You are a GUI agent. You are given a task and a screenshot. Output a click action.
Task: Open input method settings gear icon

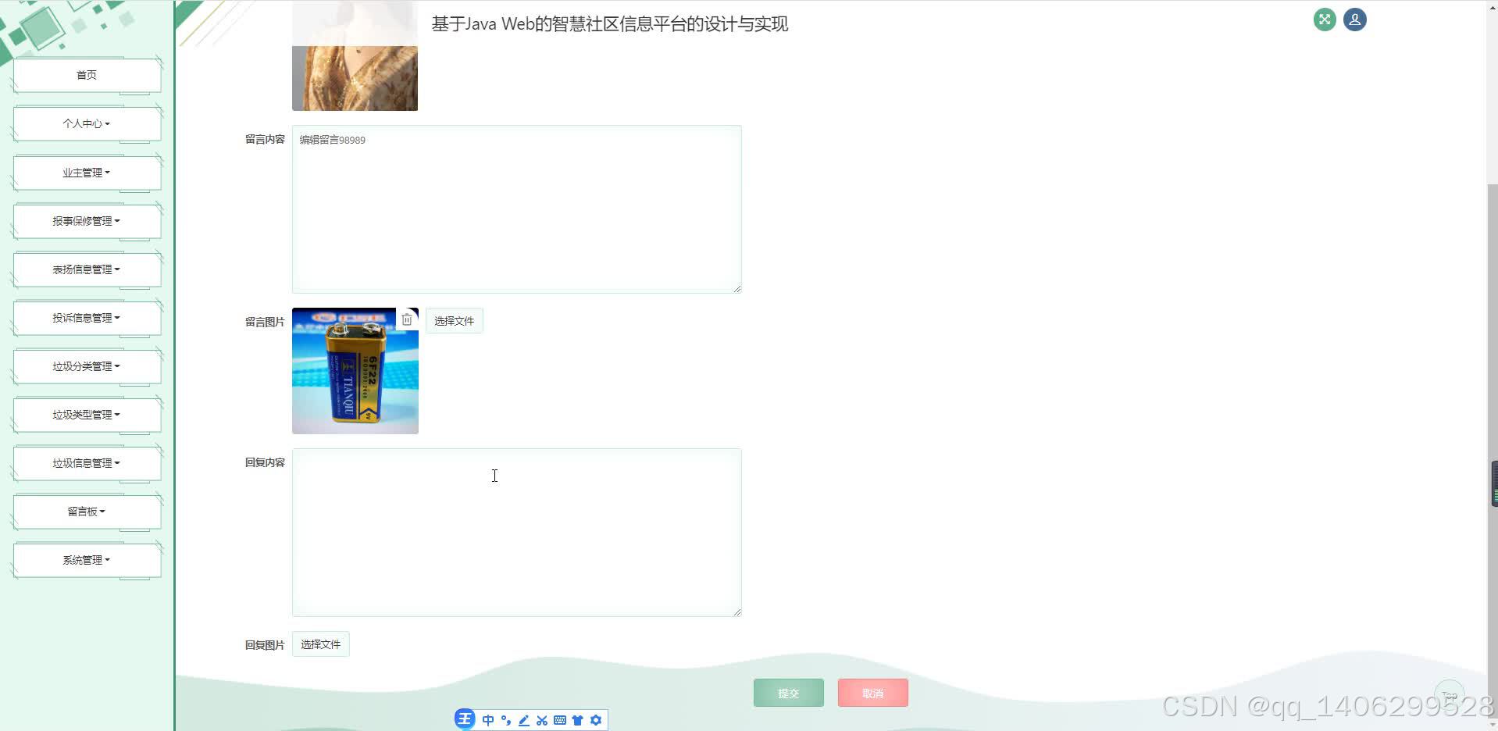pyautogui.click(x=596, y=720)
